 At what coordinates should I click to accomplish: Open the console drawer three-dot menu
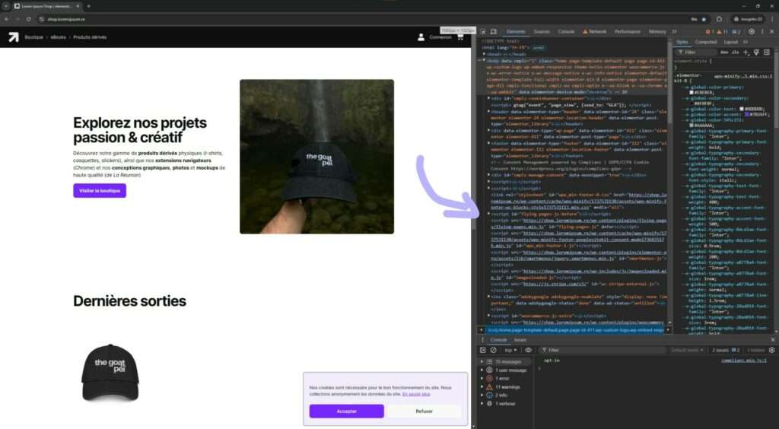[x=482, y=340]
